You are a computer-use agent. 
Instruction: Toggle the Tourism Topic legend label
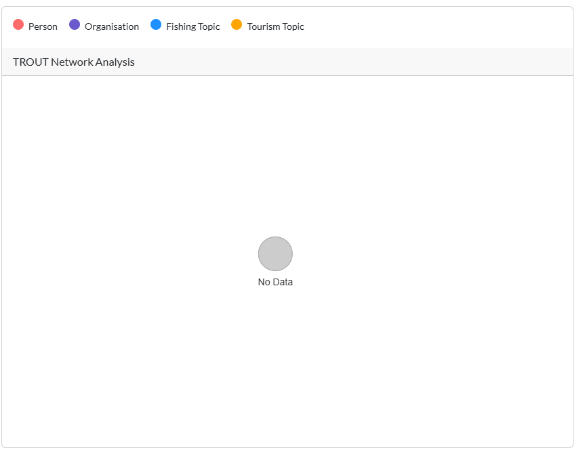coord(275,27)
